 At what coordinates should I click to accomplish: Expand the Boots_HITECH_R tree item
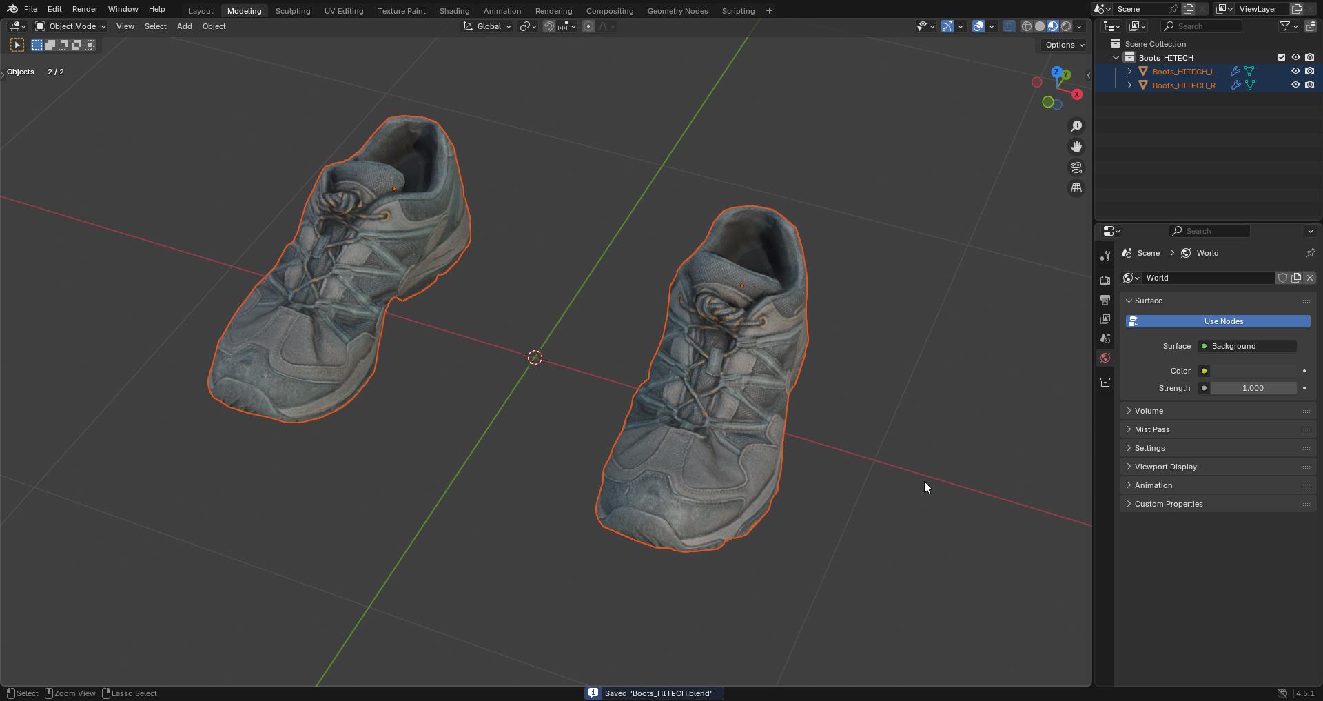click(x=1129, y=85)
